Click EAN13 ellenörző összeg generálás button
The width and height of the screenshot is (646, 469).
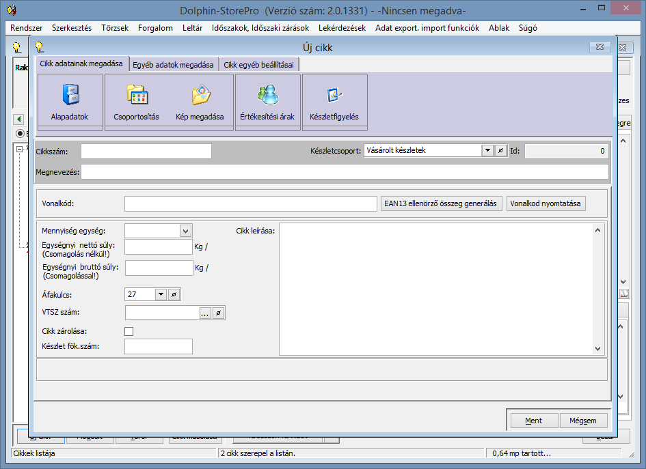[x=441, y=203]
